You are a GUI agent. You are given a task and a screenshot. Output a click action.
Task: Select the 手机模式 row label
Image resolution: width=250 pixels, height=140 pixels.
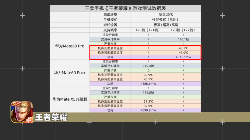(110, 20)
